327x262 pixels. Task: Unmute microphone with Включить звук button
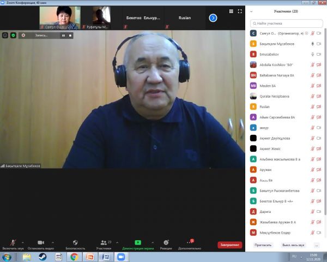[13, 243]
